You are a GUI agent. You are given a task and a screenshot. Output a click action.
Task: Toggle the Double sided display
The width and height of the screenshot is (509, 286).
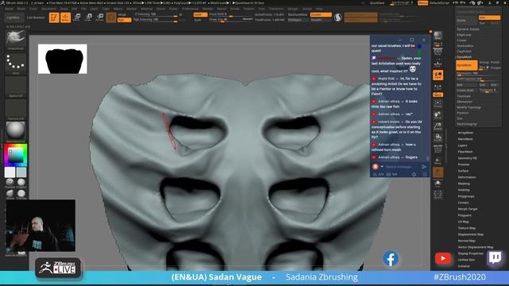click(x=321, y=14)
